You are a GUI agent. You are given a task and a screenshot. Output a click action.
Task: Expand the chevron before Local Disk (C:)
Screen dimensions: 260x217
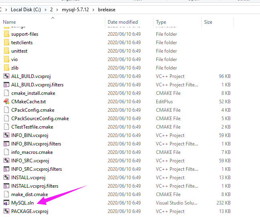(x=6, y=10)
